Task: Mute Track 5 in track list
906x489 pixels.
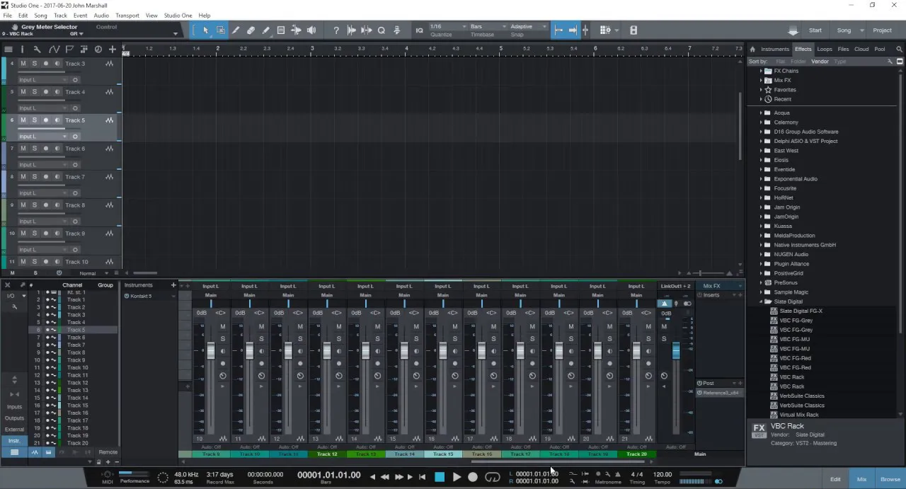Action: (x=23, y=120)
